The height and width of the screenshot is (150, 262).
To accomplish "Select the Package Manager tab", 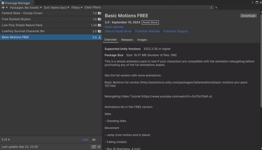I will (17, 3).
